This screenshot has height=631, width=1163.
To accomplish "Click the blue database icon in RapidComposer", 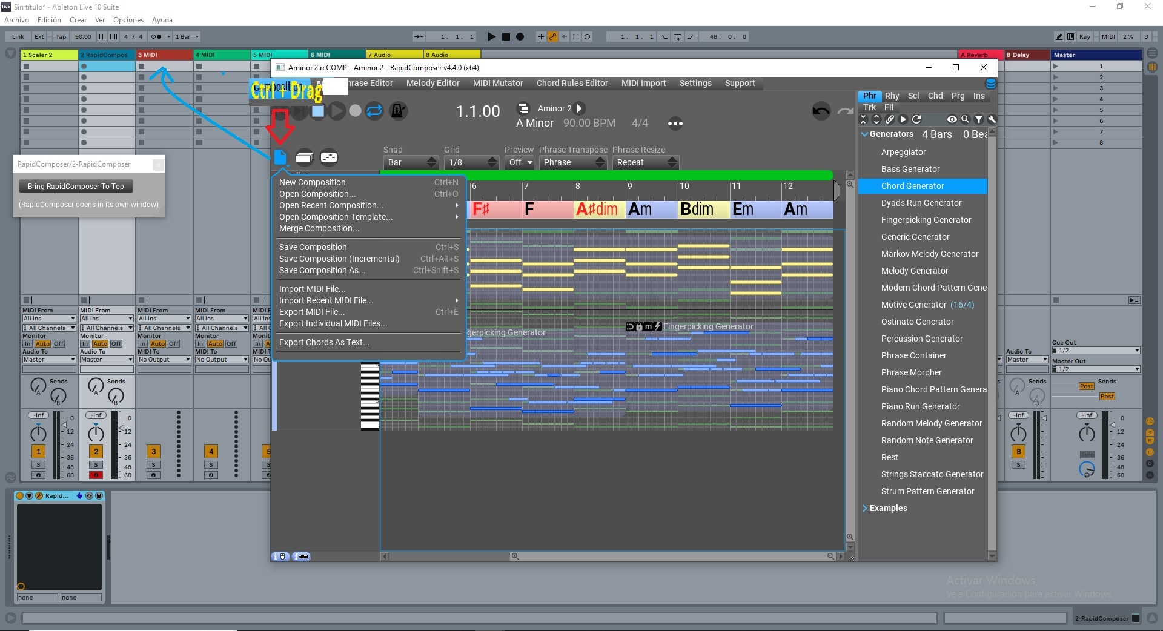I will pyautogui.click(x=991, y=84).
